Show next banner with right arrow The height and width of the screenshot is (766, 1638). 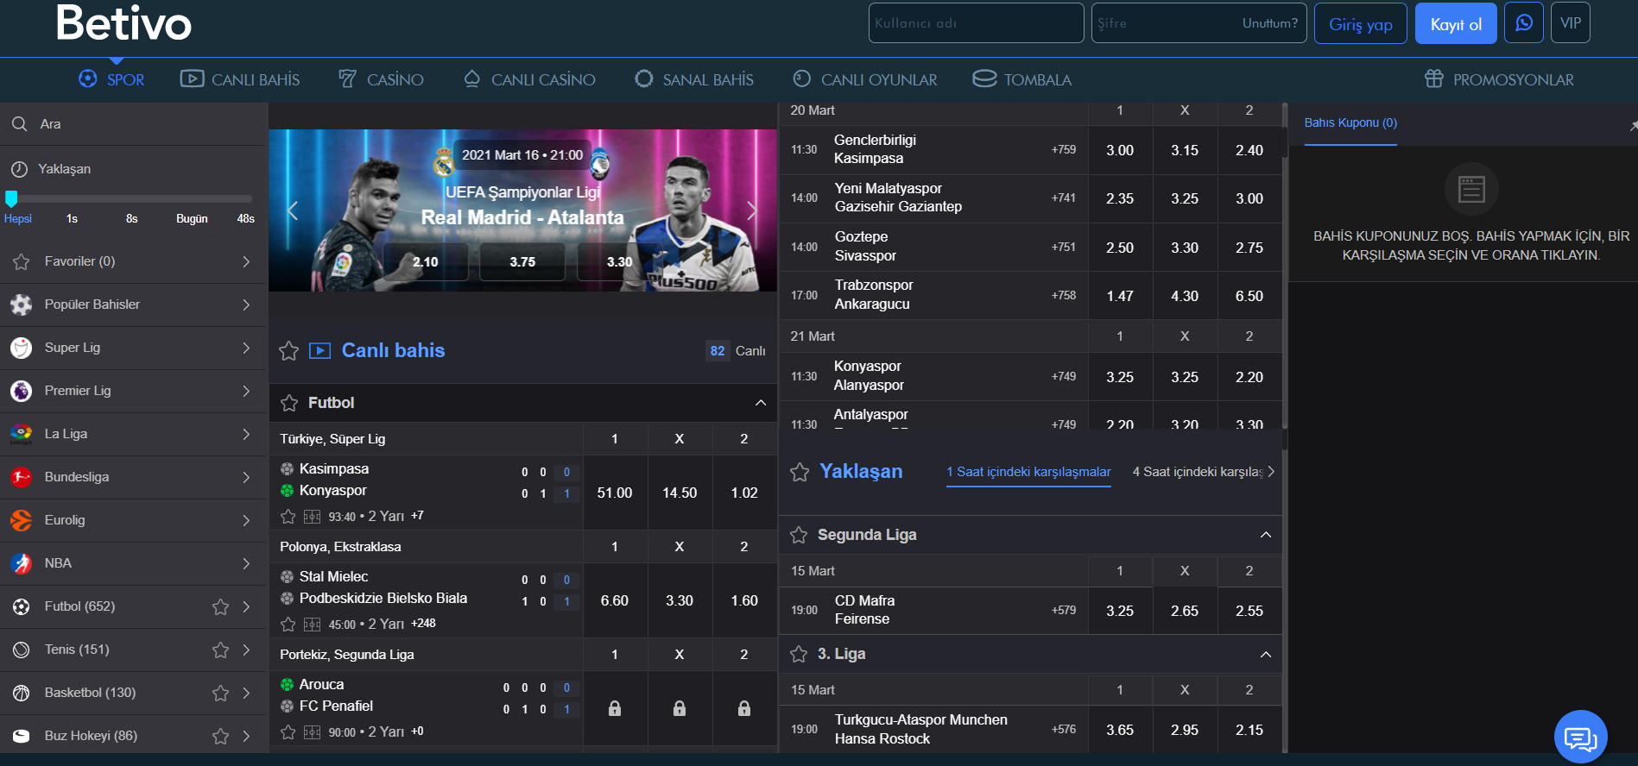click(751, 210)
